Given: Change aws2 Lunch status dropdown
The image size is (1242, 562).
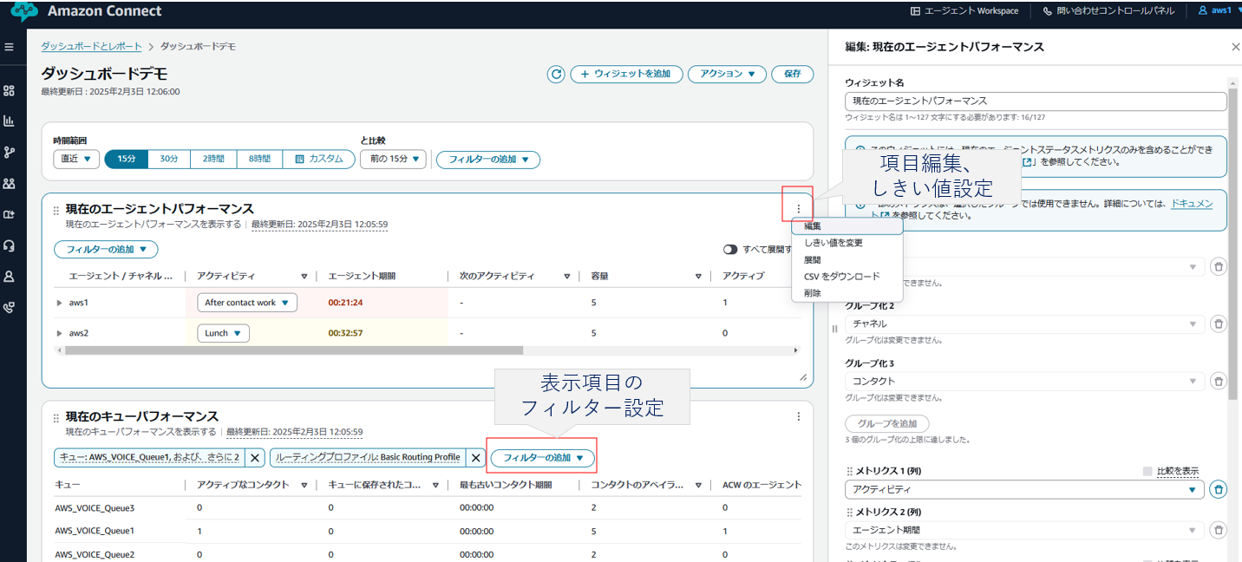Looking at the screenshot, I should [224, 333].
